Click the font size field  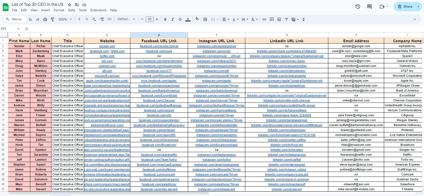coord(149,19)
